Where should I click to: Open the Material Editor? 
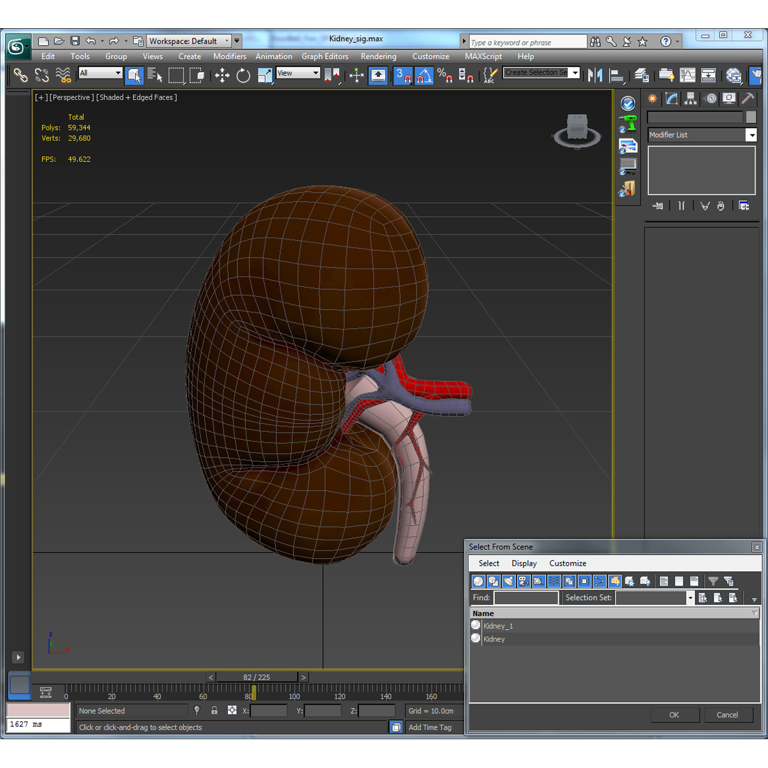pyautogui.click(x=733, y=76)
